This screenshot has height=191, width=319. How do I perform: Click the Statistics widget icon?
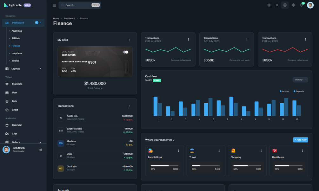click(7, 84)
